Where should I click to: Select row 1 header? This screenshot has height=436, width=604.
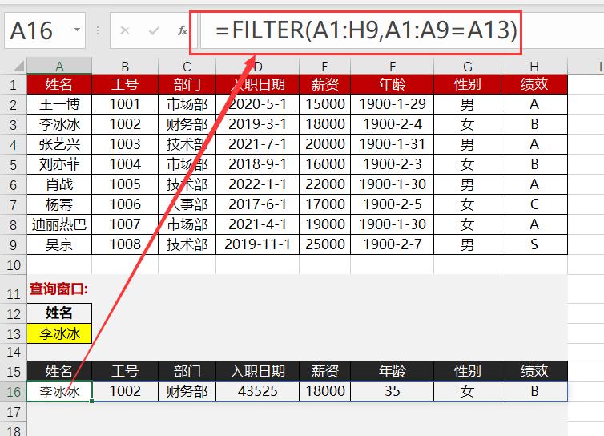13,84
